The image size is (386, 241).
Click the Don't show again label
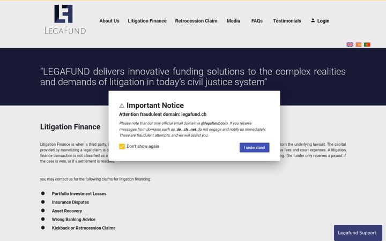pyautogui.click(x=143, y=146)
